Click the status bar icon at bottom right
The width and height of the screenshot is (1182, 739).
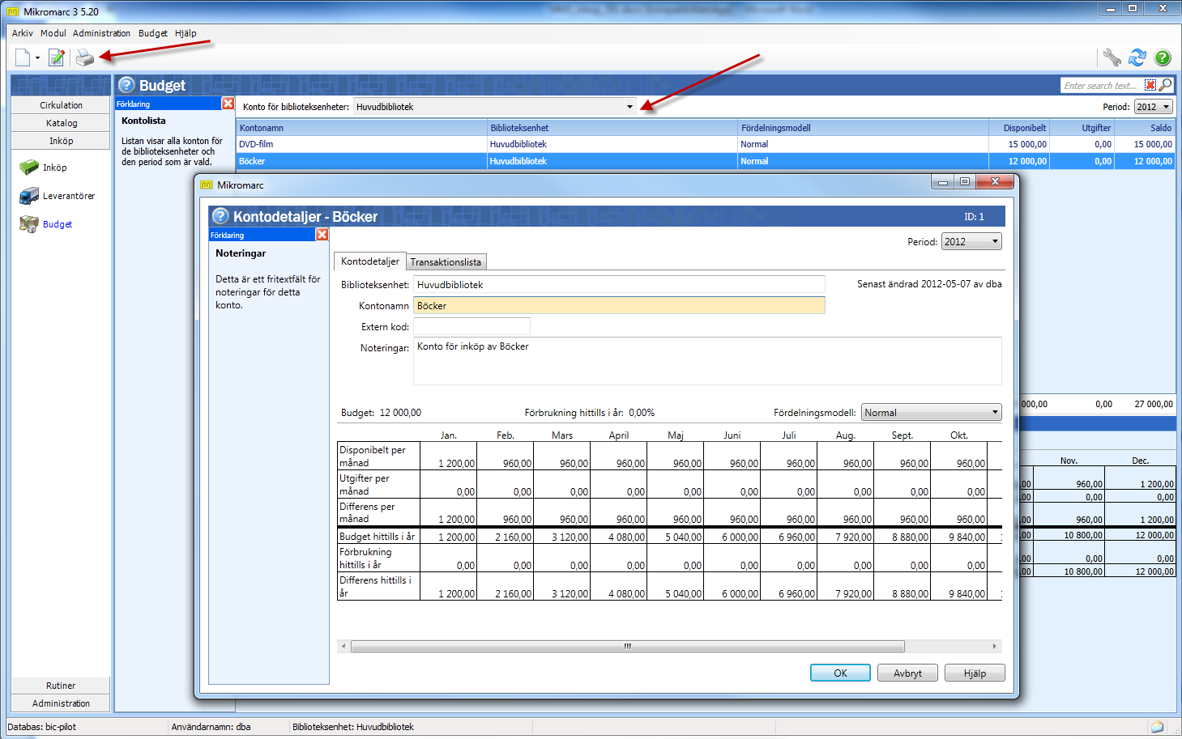point(1157,727)
